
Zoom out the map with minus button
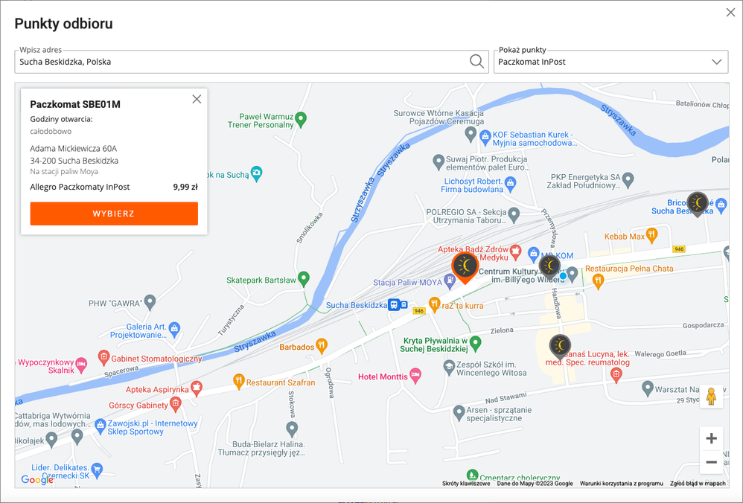point(711,462)
